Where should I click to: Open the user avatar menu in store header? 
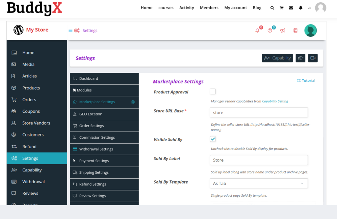point(310,30)
